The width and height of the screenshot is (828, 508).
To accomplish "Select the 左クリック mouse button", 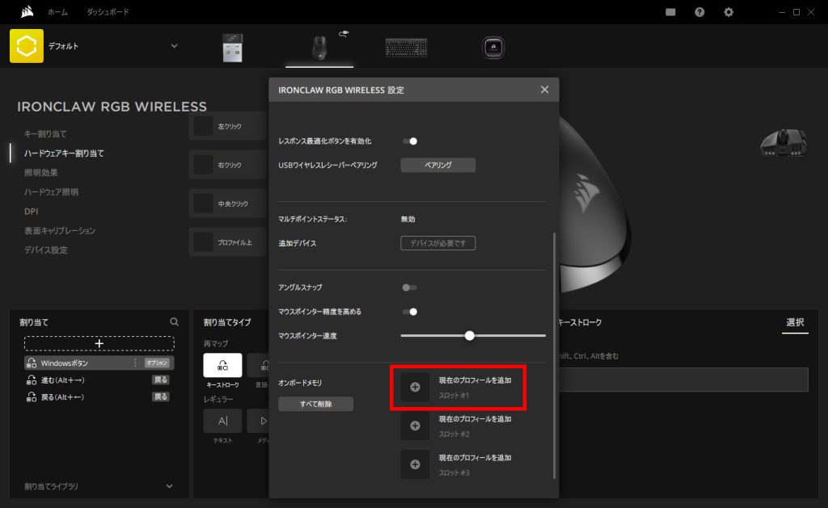I will coord(228,126).
